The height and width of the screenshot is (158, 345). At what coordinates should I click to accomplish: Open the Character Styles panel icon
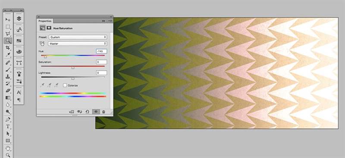(x=19, y=29)
